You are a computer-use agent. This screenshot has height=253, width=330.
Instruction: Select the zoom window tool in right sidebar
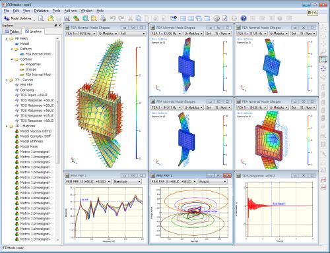coord(323,59)
